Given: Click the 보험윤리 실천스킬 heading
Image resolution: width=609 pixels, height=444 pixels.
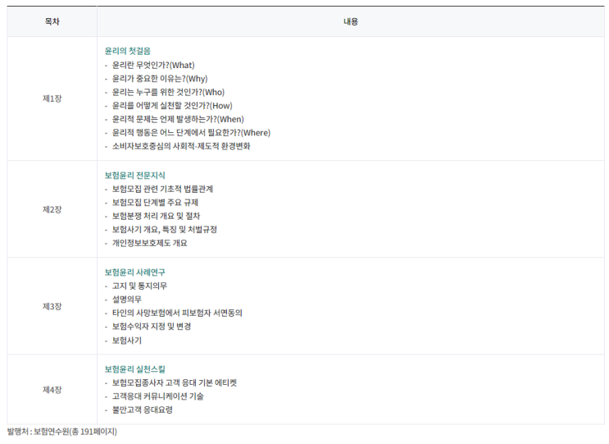Looking at the screenshot, I should tap(134, 369).
